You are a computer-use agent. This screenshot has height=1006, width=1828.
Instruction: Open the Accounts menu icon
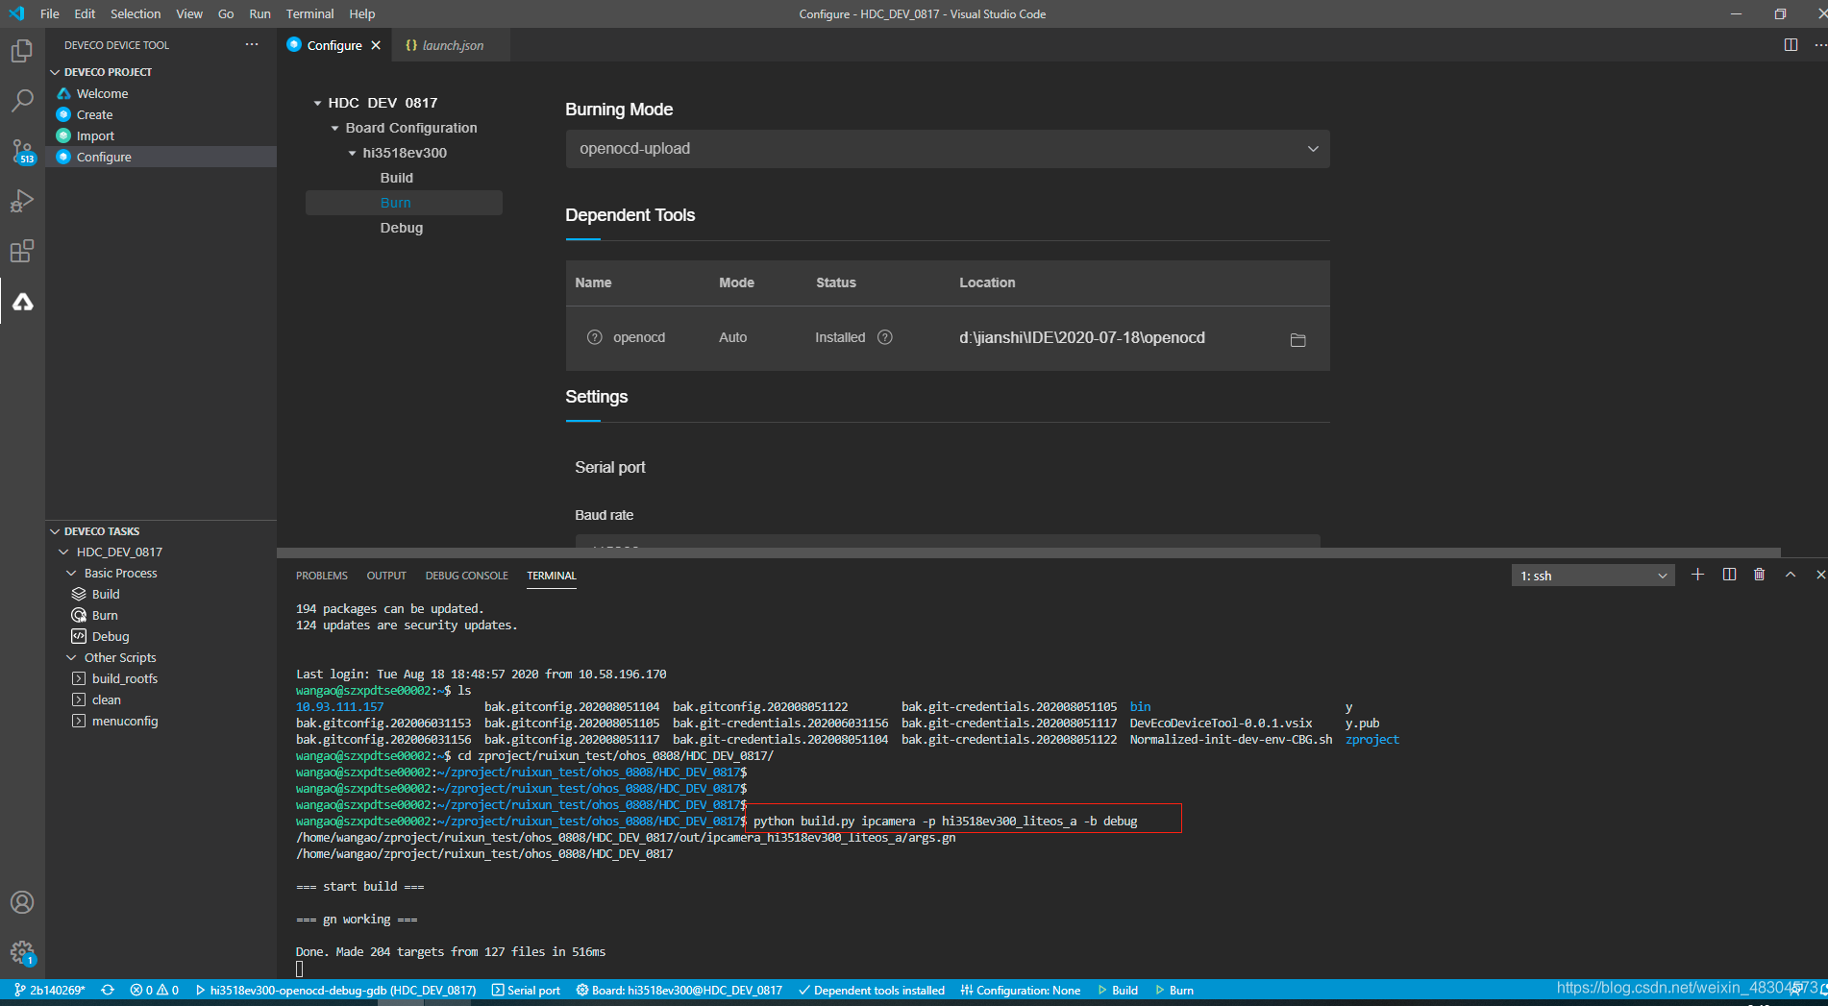(x=22, y=902)
